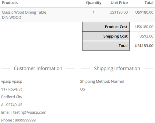Click the 117 Rowe St address line
Screen dimensions: 155x123
(12, 89)
